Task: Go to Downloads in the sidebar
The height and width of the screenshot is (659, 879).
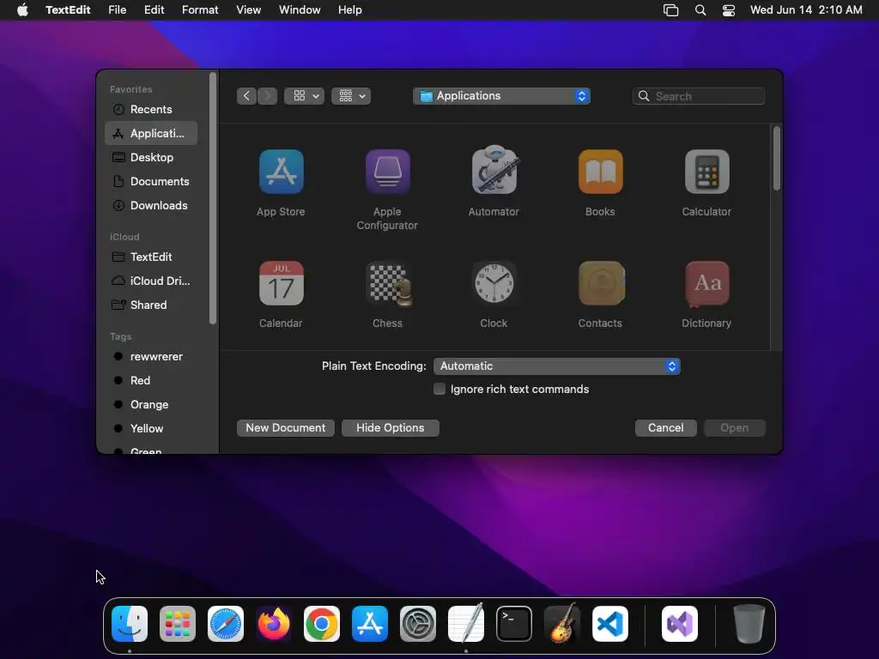Action: 151,206
